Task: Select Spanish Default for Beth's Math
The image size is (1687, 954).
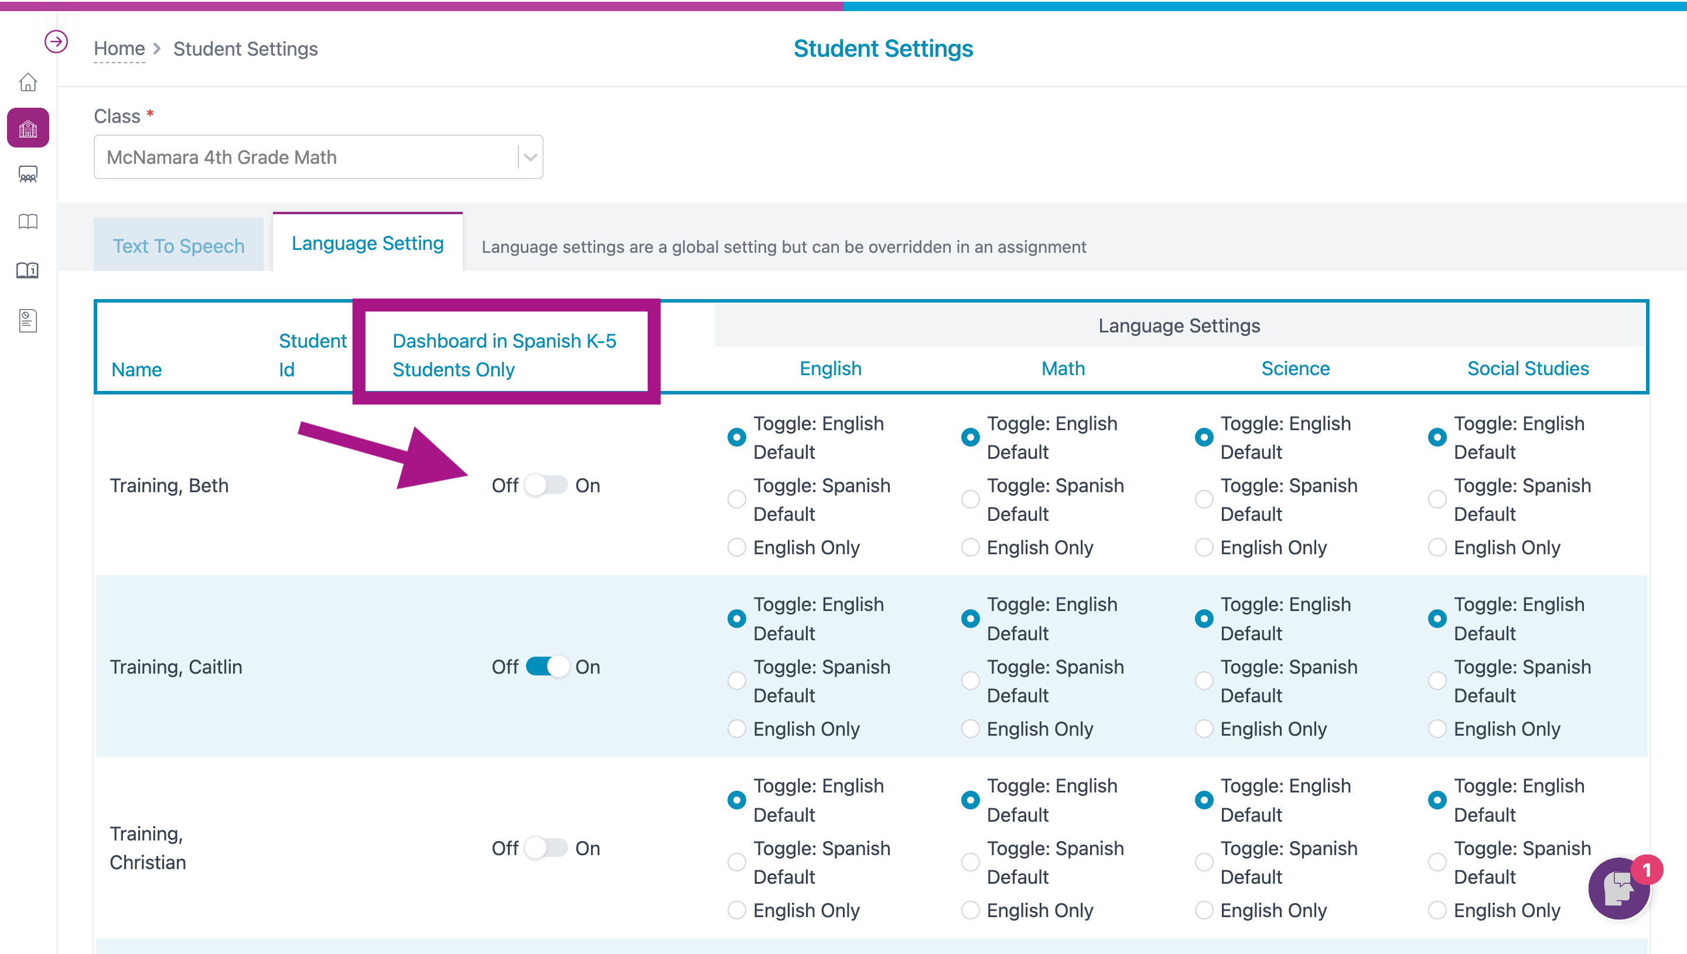Action: pos(969,500)
